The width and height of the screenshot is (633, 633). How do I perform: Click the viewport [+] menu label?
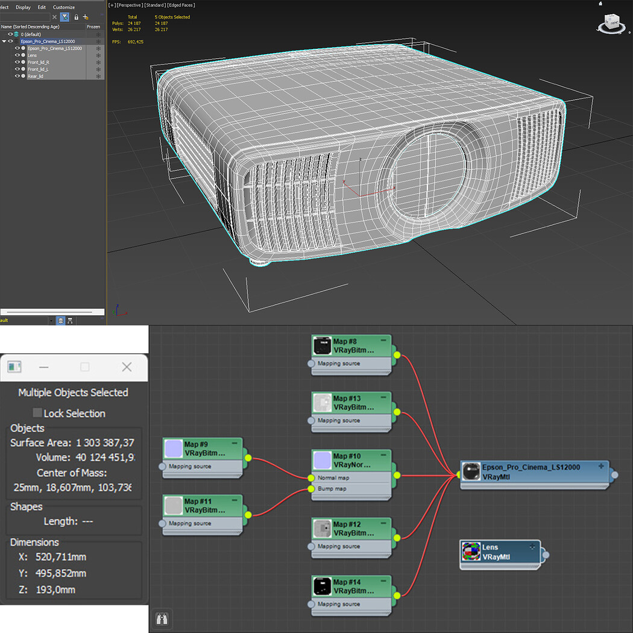(112, 5)
